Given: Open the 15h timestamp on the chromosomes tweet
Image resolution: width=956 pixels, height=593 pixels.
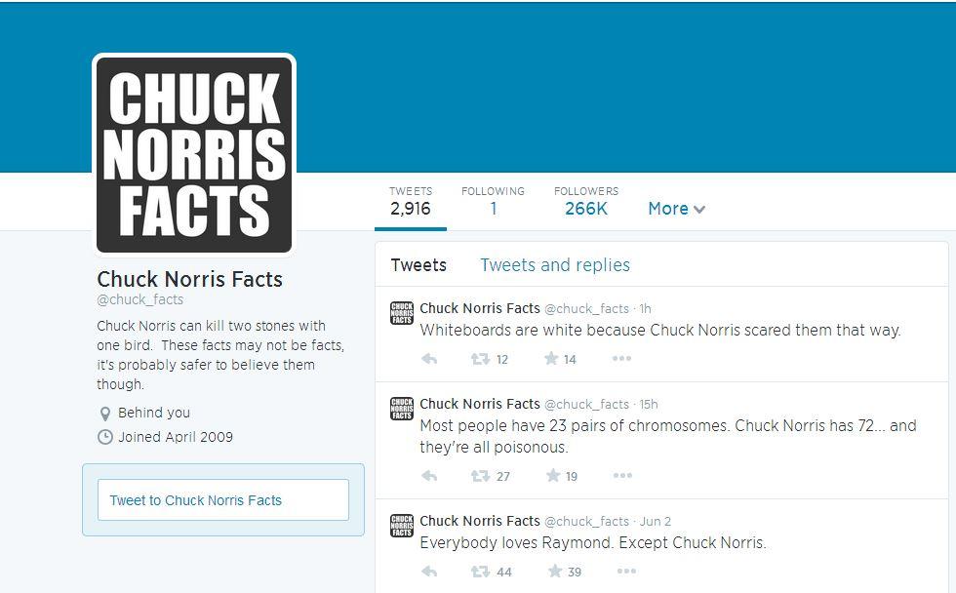Looking at the screenshot, I should pos(649,405).
